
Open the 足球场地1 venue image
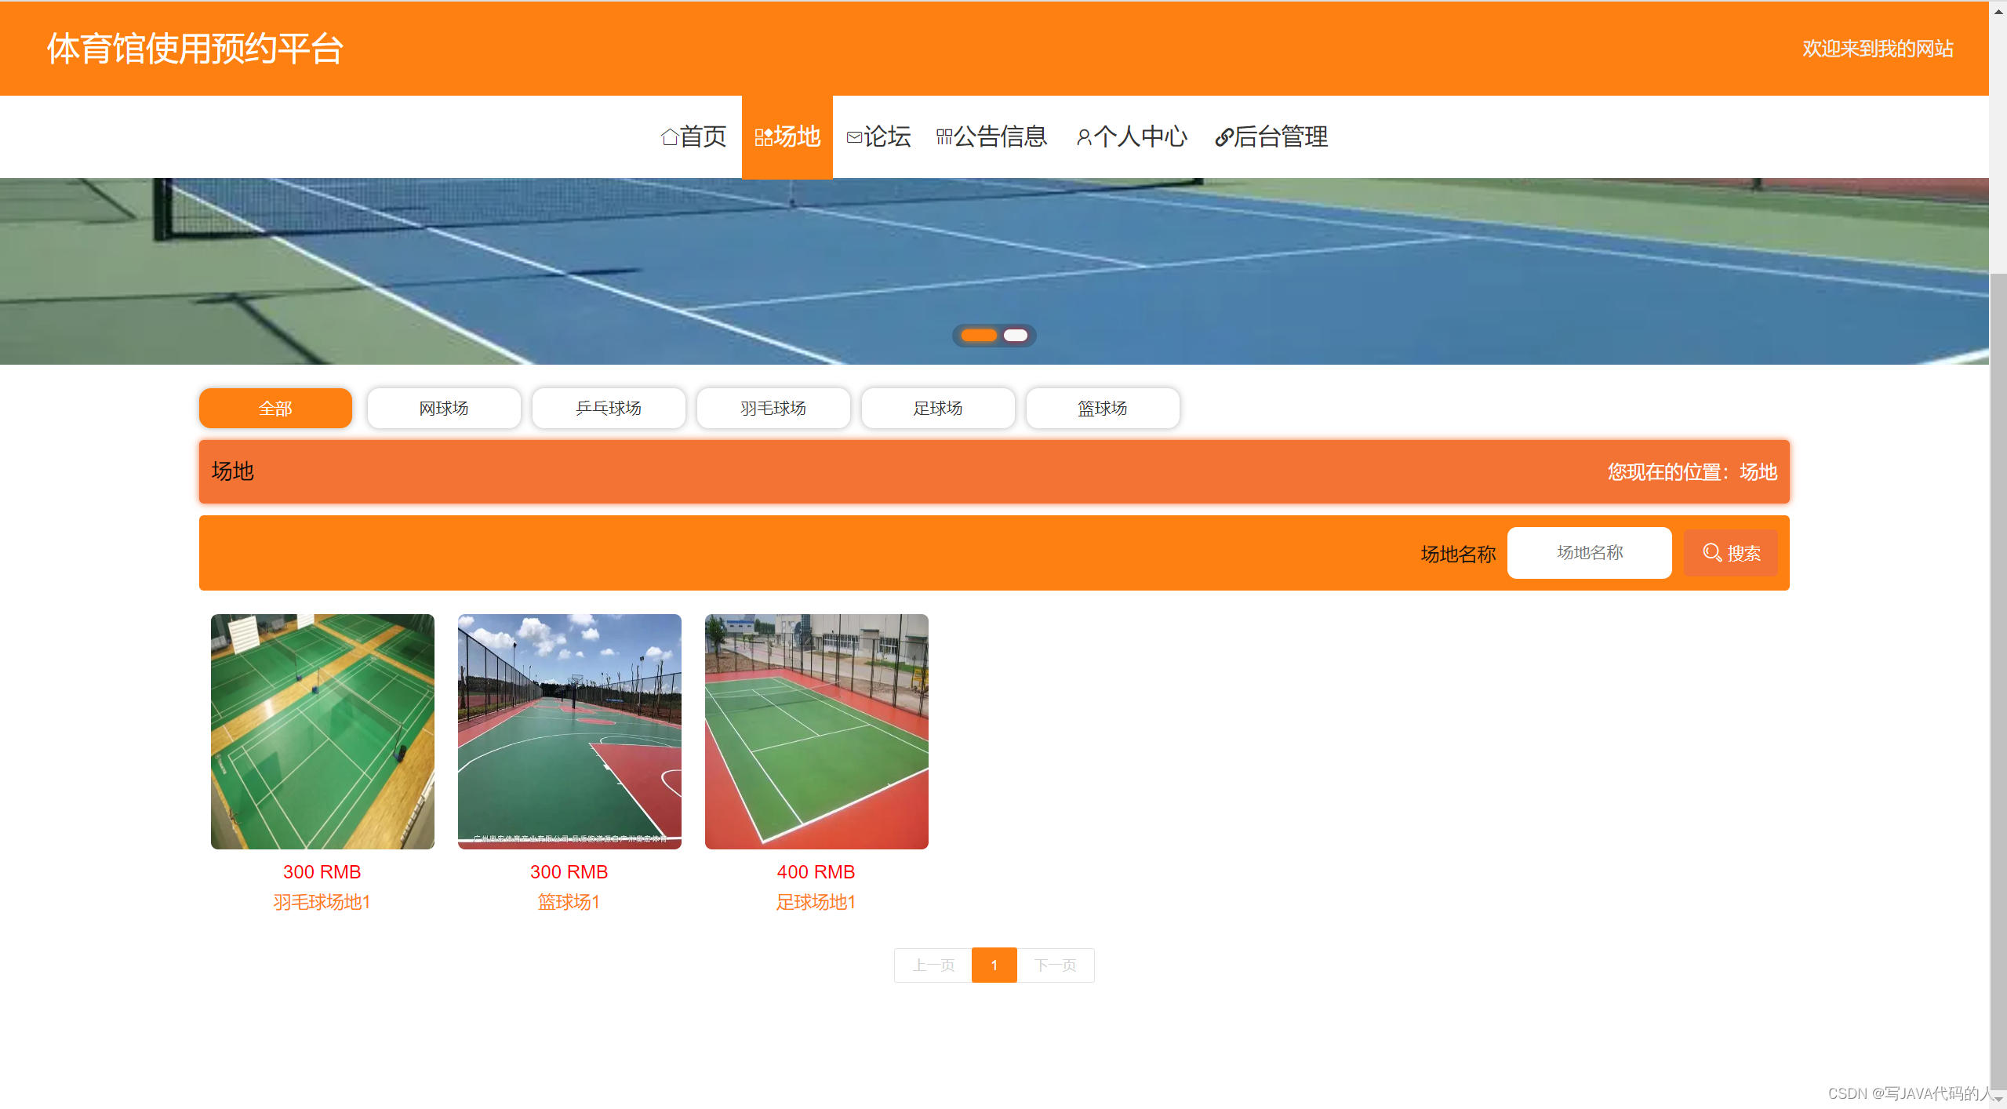(816, 731)
